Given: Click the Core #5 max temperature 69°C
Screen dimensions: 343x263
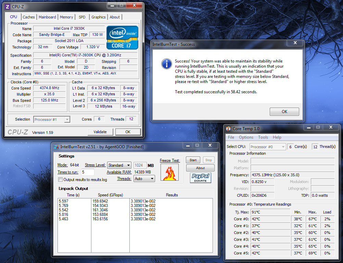Looking at the screenshot, I should coord(313,253).
